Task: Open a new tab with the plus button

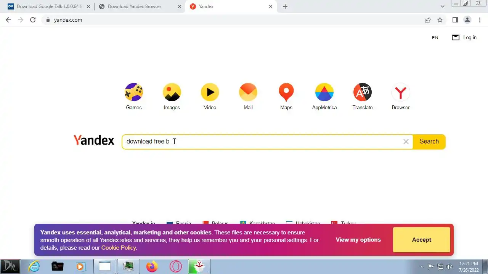Action: click(x=285, y=6)
